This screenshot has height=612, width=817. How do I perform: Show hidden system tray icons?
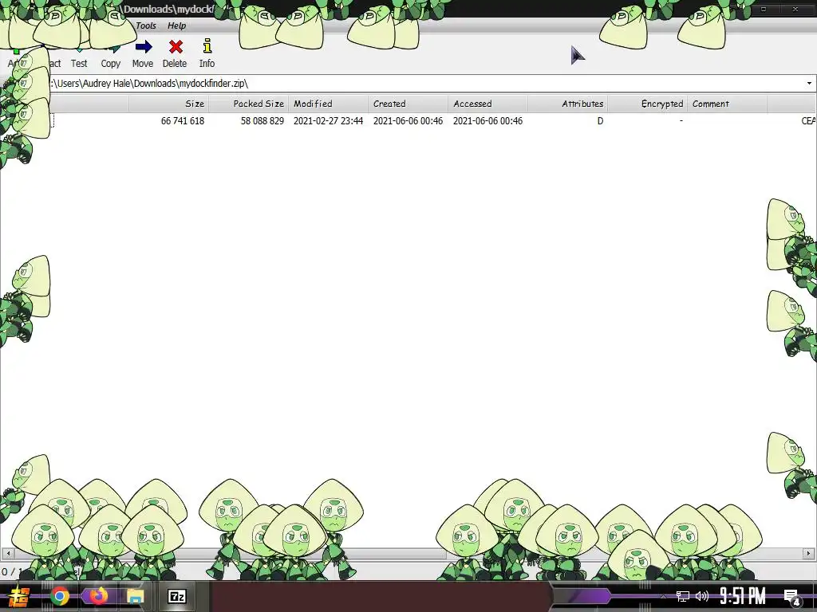coord(663,596)
